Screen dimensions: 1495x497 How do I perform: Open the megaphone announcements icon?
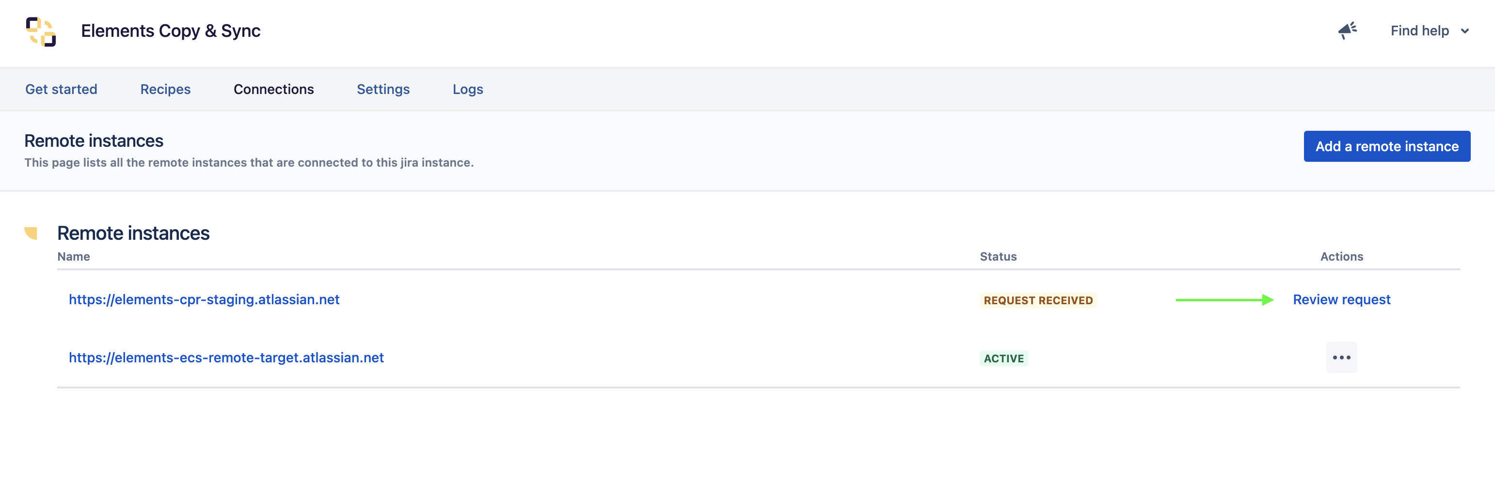[1347, 31]
